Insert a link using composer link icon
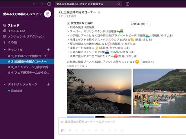Viewport: 186px width, 139px height. [96, 130]
